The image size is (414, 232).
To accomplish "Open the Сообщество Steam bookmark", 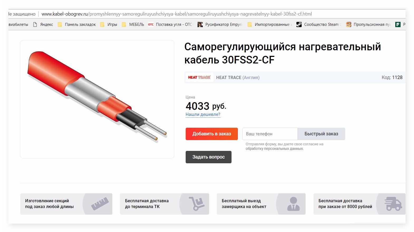I will (x=319, y=24).
